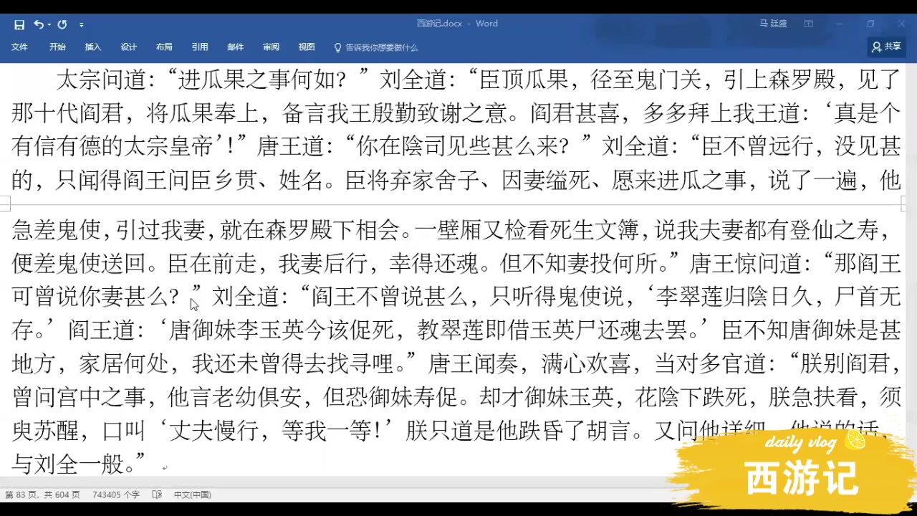Switch to the 开始 ribbon tab
This screenshot has width=917, height=516.
tap(57, 47)
